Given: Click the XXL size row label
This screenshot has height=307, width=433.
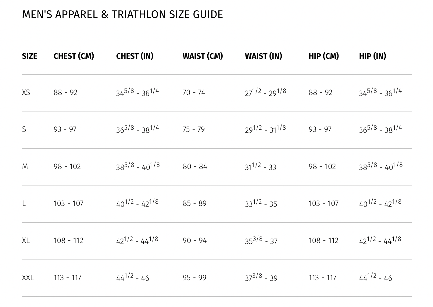Looking at the screenshot, I should 28,278.
